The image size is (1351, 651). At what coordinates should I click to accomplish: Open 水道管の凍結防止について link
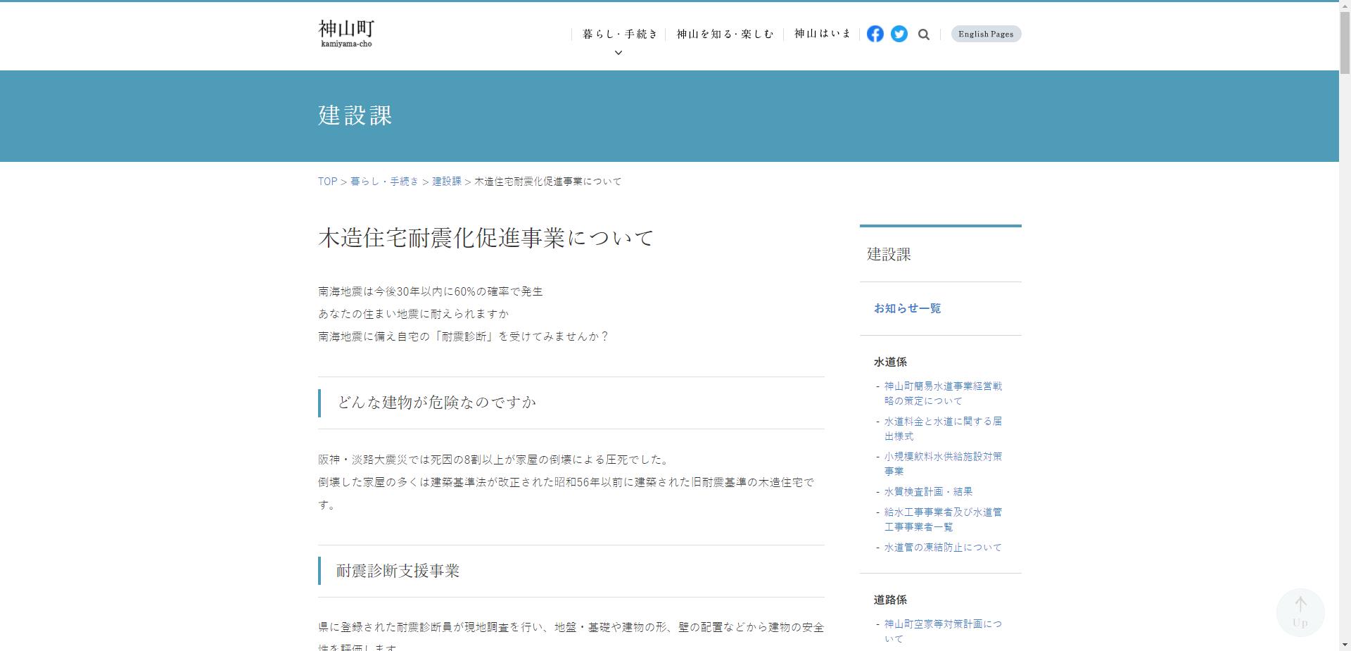942,547
